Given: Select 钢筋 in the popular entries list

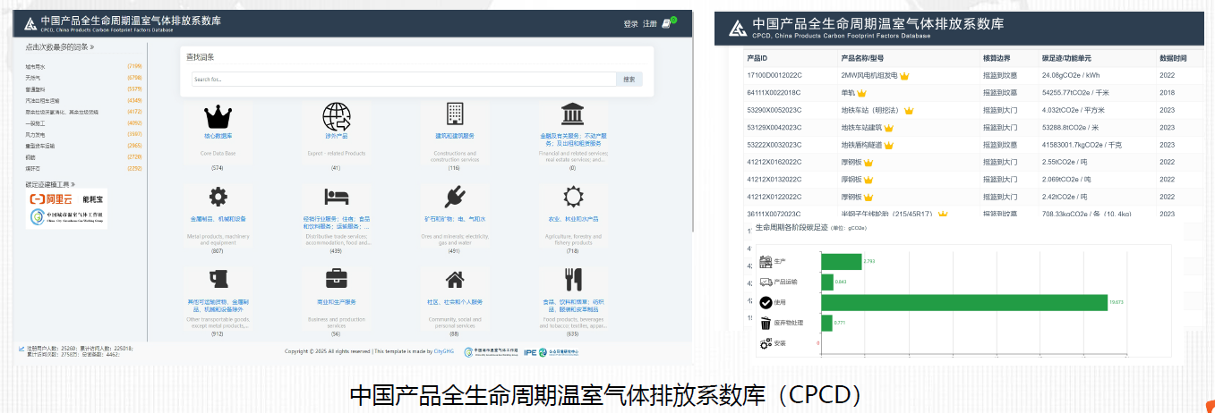Looking at the screenshot, I should [x=30, y=156].
